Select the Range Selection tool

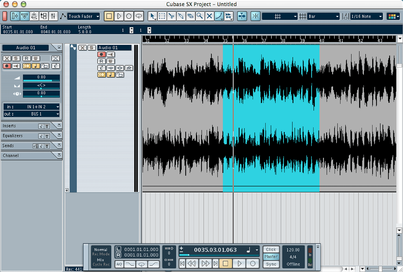[162, 16]
